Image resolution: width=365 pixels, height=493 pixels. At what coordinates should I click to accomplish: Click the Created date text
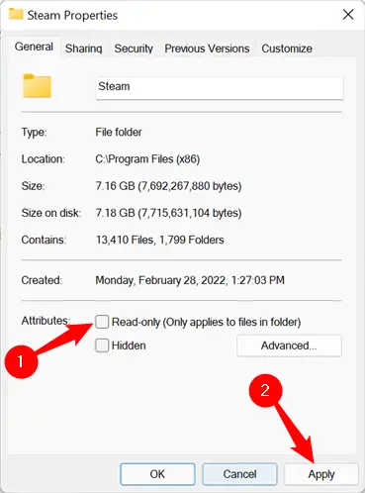point(190,280)
